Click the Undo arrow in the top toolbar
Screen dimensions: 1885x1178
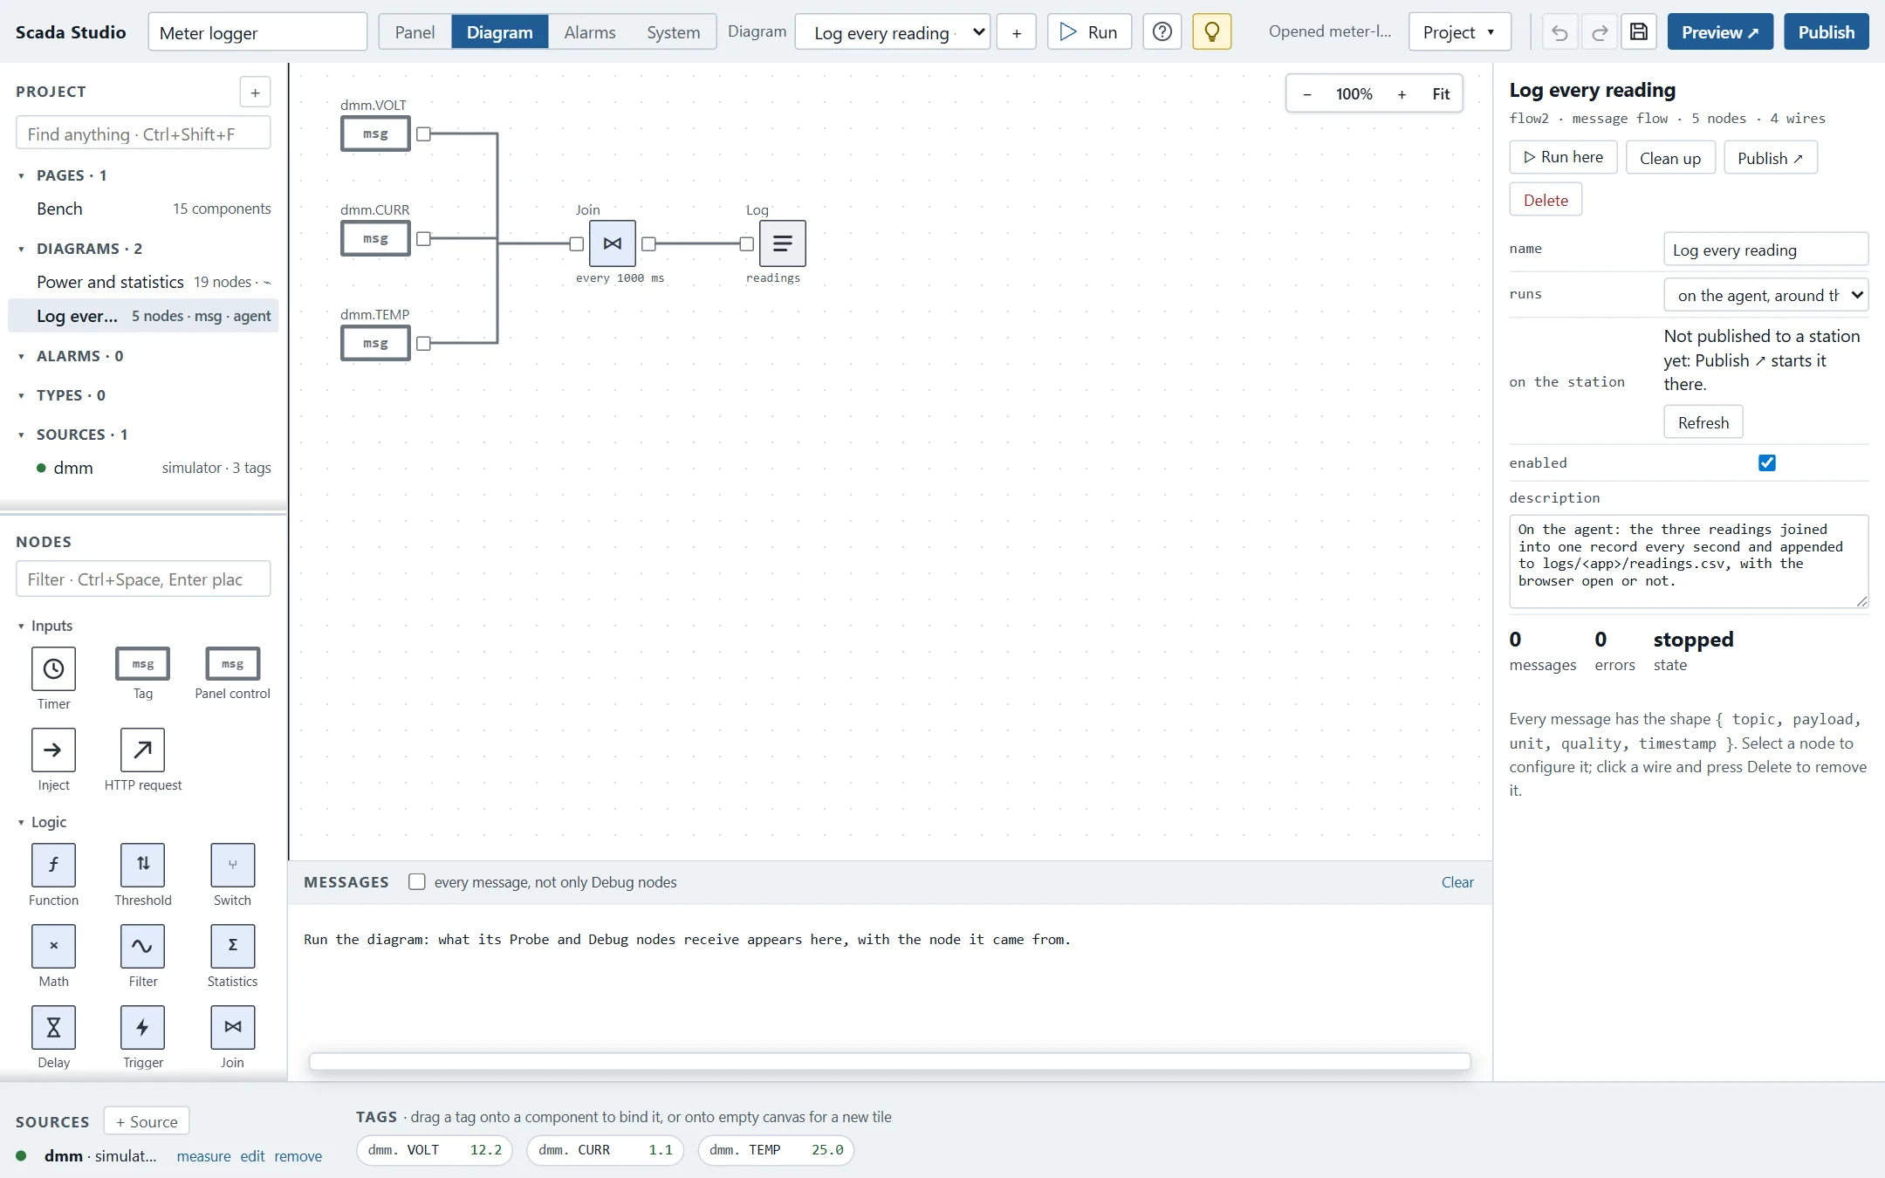pos(1559,32)
